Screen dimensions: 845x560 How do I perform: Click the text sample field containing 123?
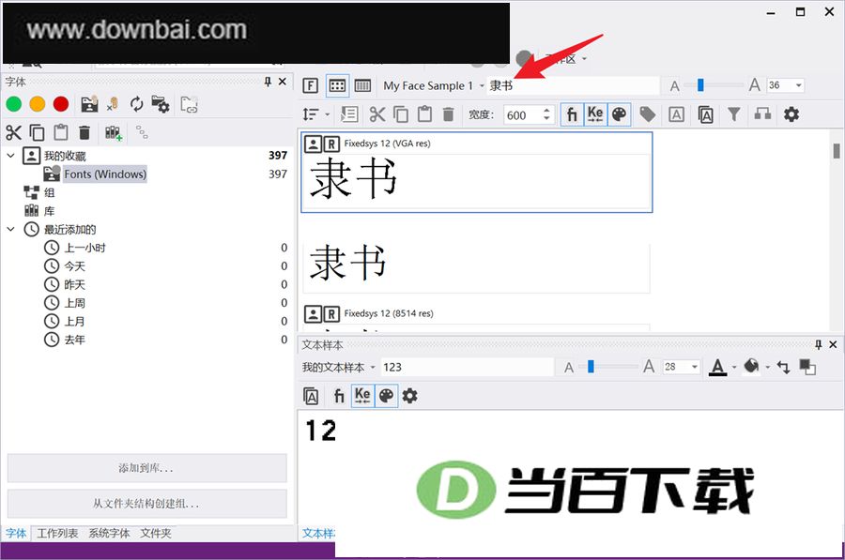tap(467, 367)
